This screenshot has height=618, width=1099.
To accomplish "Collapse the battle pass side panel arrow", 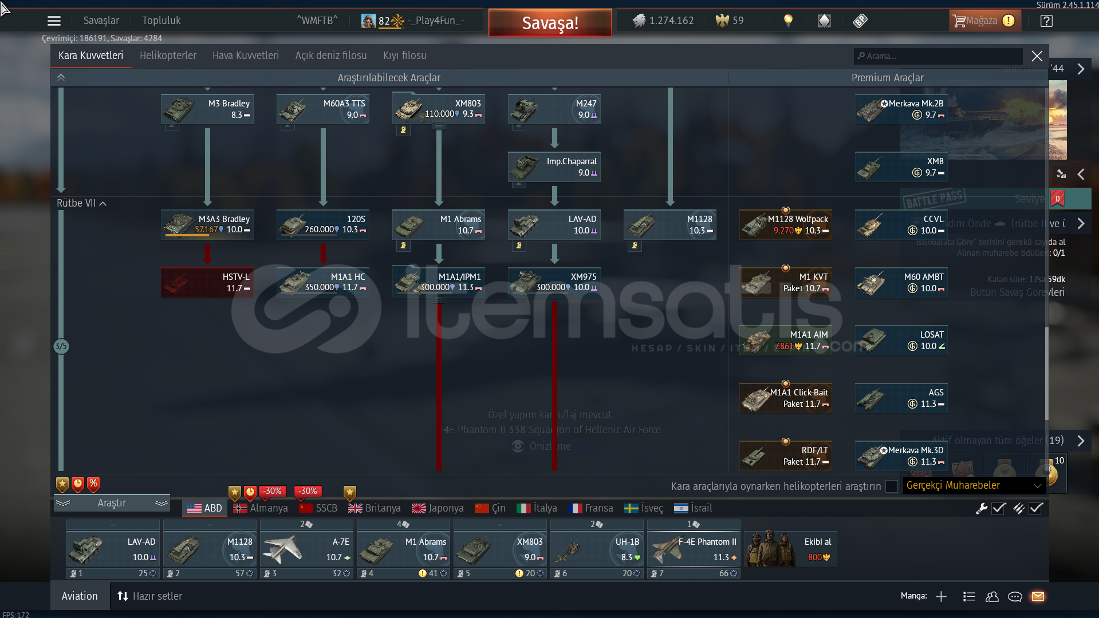I will (x=1081, y=174).
